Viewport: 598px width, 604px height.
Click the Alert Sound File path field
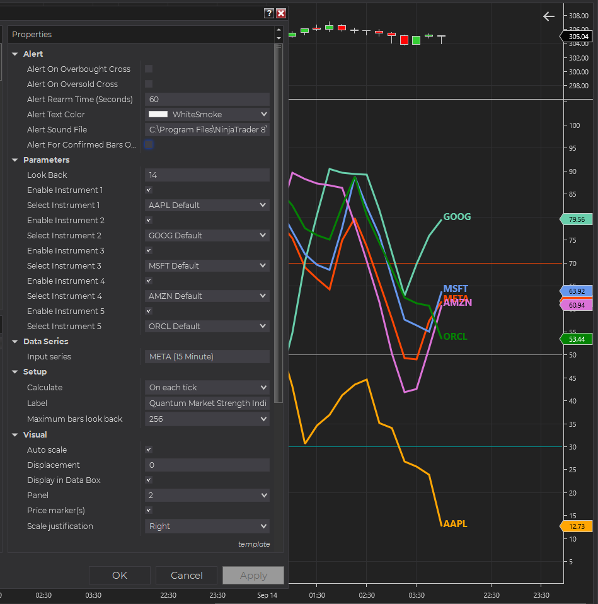[x=207, y=129]
